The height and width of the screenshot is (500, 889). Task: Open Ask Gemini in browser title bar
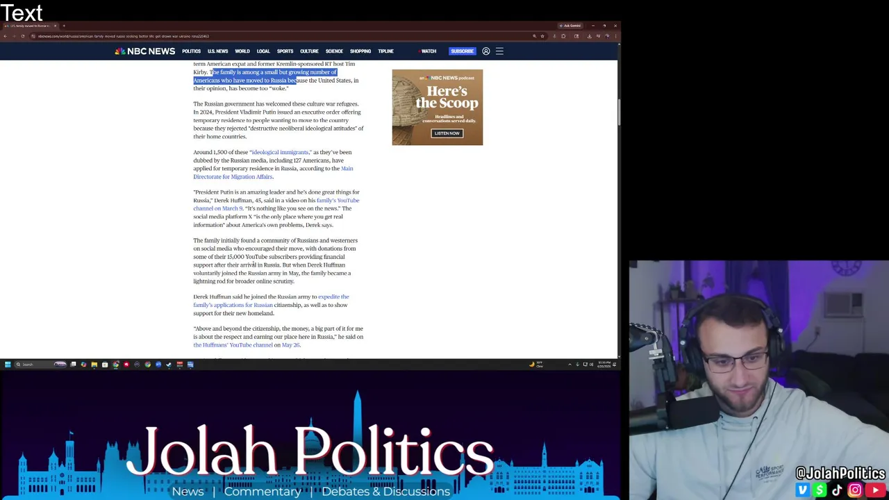(570, 26)
